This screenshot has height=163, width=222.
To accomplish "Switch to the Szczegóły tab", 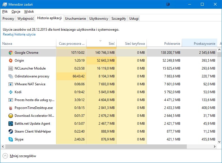I will point(119,19).
